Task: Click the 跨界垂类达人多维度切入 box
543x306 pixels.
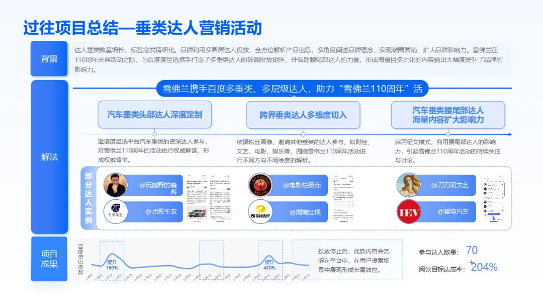Action: click(x=303, y=115)
